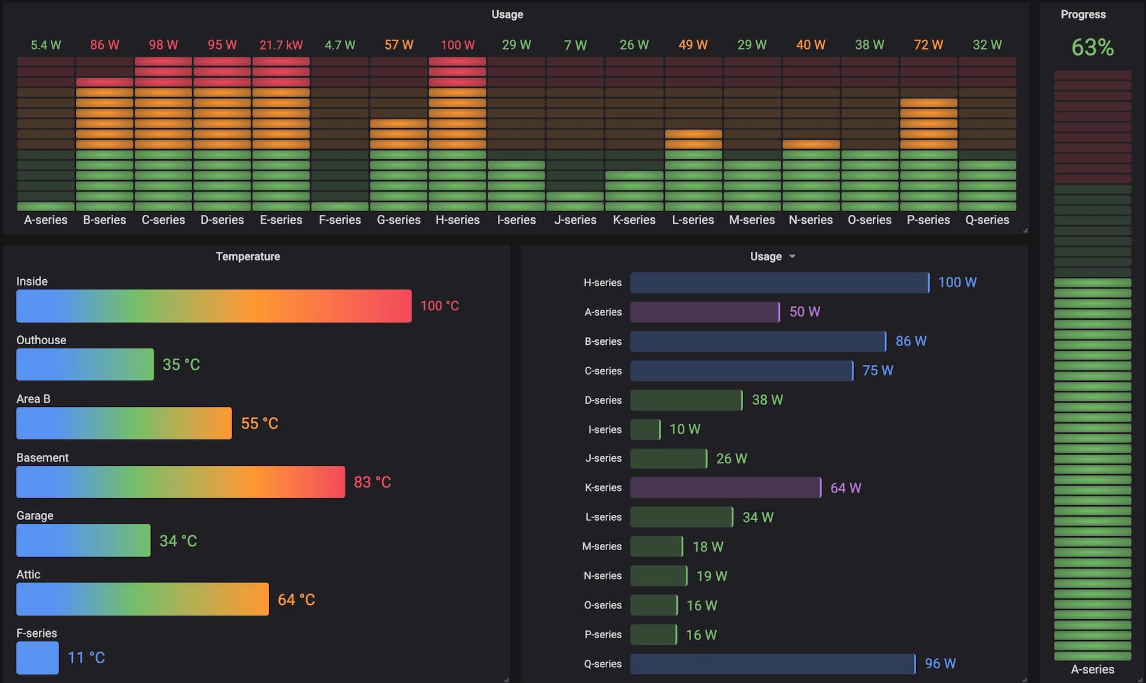1146x683 pixels.
Task: Open the Temperature panel title menu
Action: pyautogui.click(x=248, y=256)
